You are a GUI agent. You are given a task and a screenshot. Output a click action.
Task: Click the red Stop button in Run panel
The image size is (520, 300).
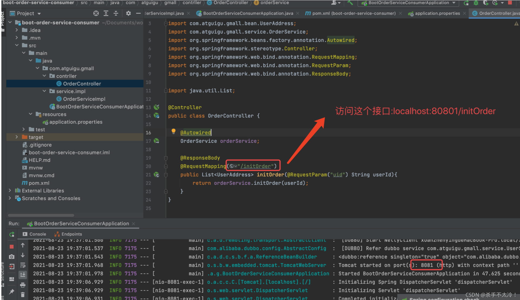[12, 246]
